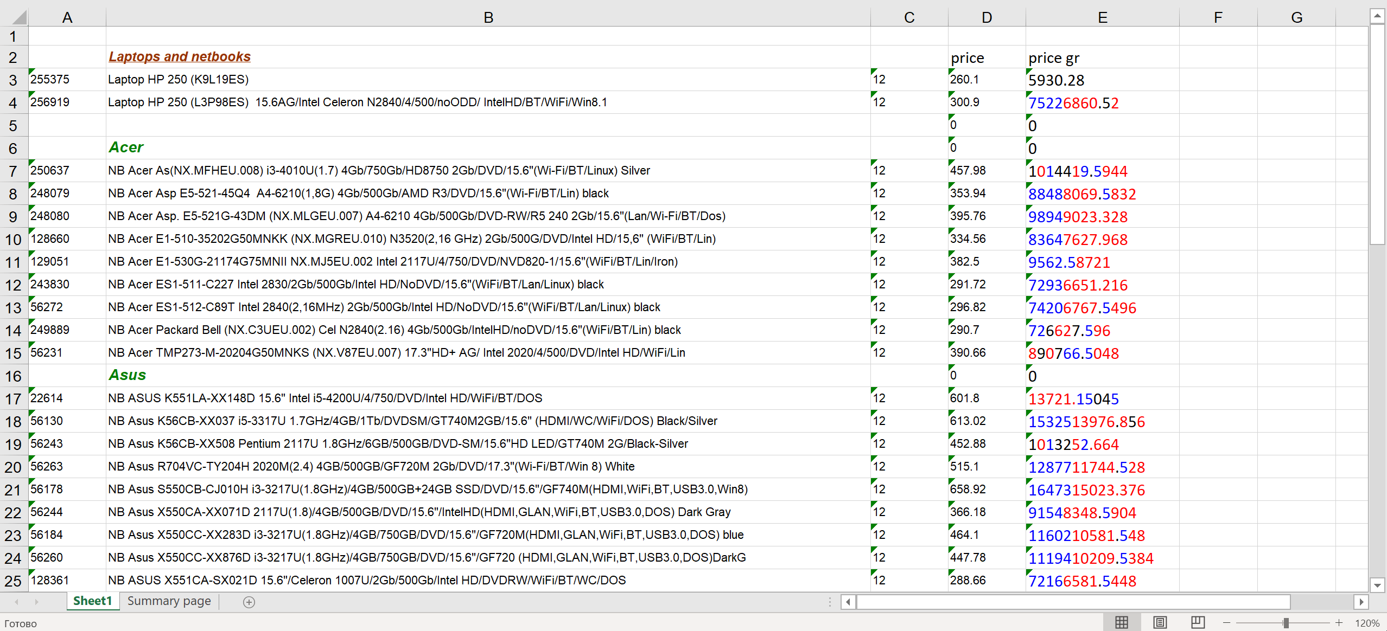Click the zoom in plus icon
1387x631 pixels.
pyautogui.click(x=1339, y=623)
